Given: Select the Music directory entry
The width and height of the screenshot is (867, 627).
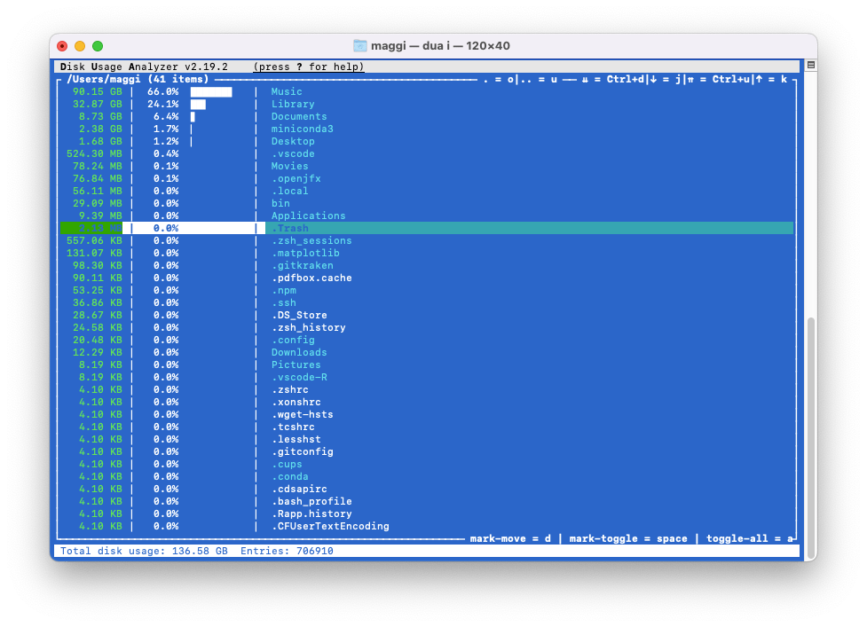Looking at the screenshot, I should 286,92.
